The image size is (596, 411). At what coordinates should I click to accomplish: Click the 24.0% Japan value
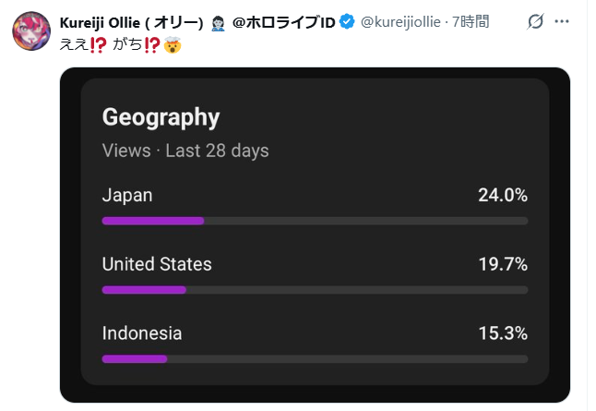[x=502, y=195]
